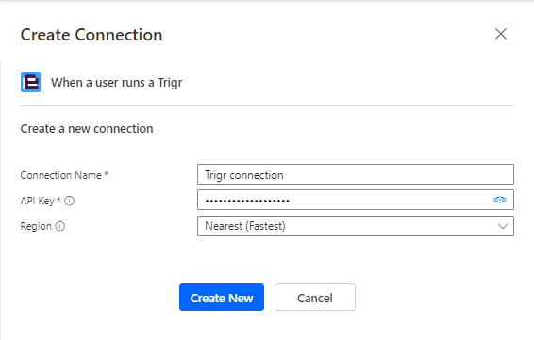Viewport: 534px width, 340px height.
Task: Click the Trigr connector logo icon
Action: (x=30, y=82)
